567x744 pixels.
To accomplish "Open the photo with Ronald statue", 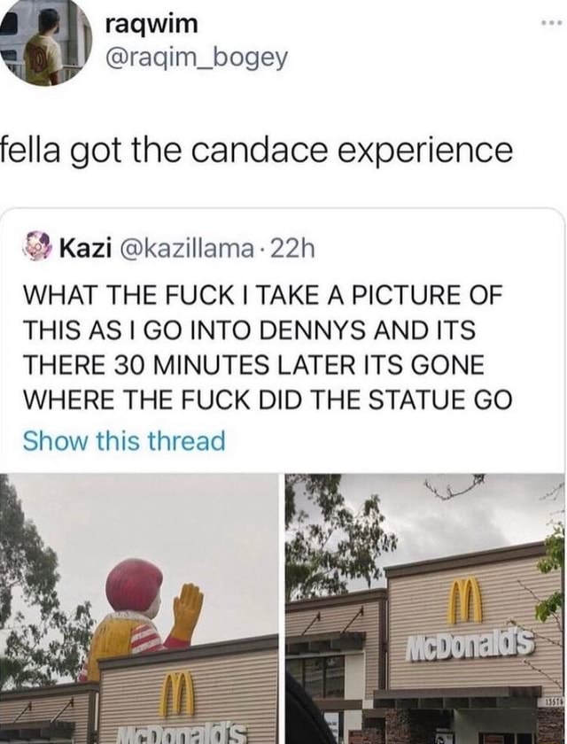I will (139, 608).
